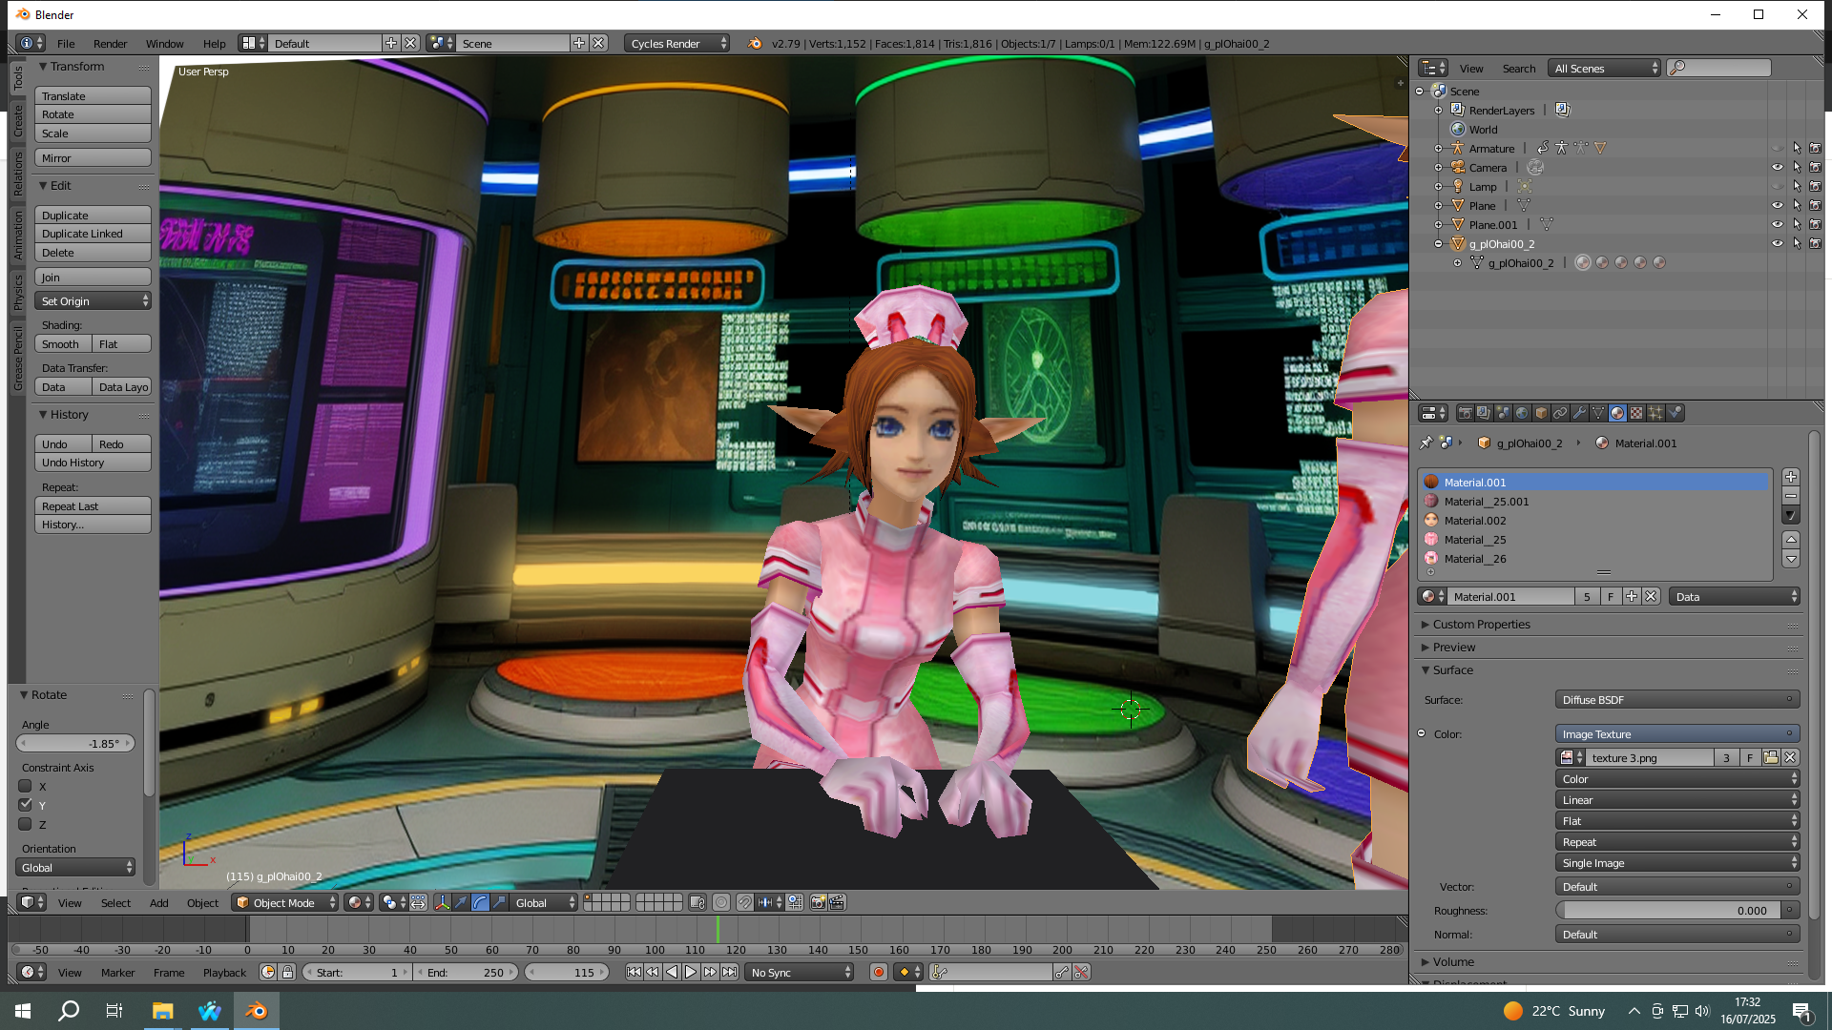This screenshot has height=1030, width=1832.
Task: Open the Object Mode selector dropdown
Action: pyautogui.click(x=285, y=902)
